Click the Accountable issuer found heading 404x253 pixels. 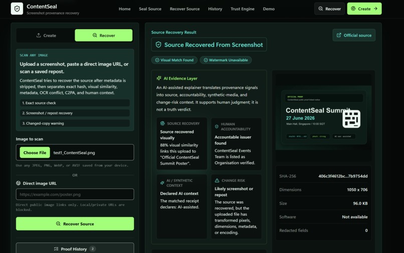click(x=233, y=140)
